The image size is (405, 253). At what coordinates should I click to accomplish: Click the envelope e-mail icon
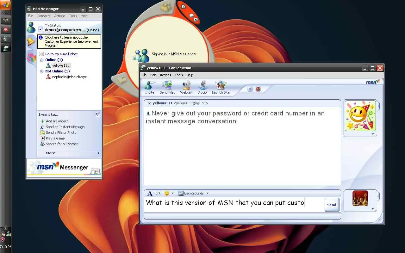[41, 54]
